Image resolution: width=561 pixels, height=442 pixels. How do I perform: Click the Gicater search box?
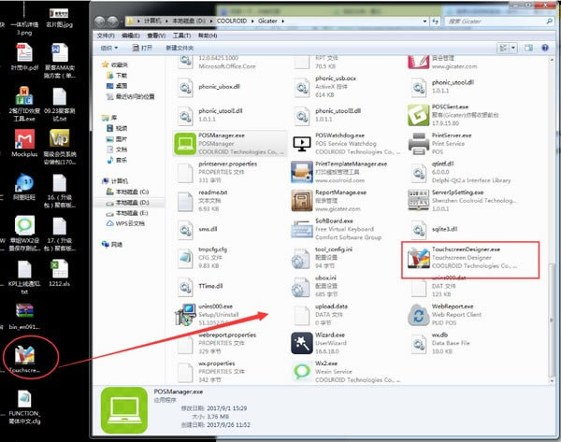pos(499,21)
